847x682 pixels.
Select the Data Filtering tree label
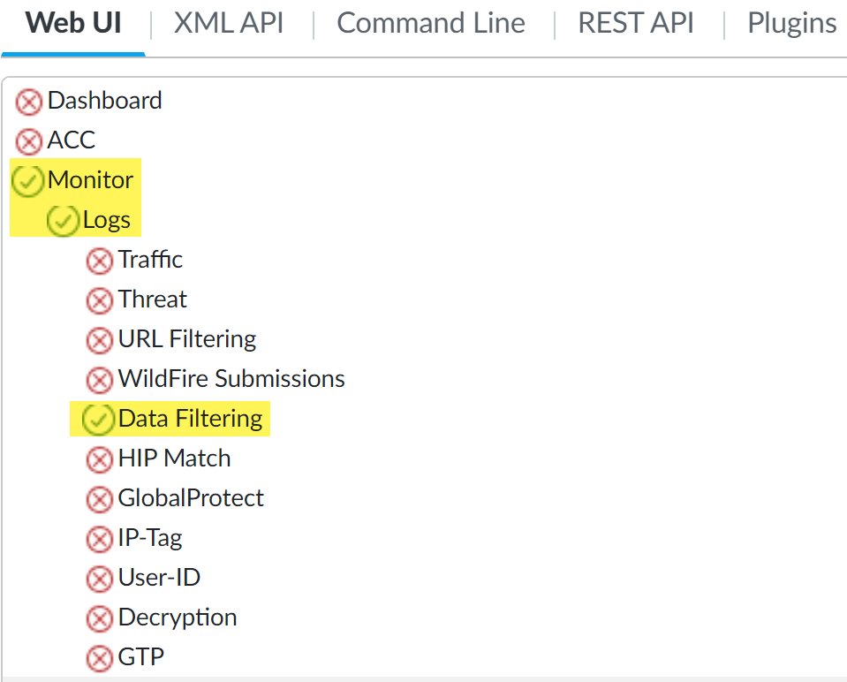[x=191, y=419]
